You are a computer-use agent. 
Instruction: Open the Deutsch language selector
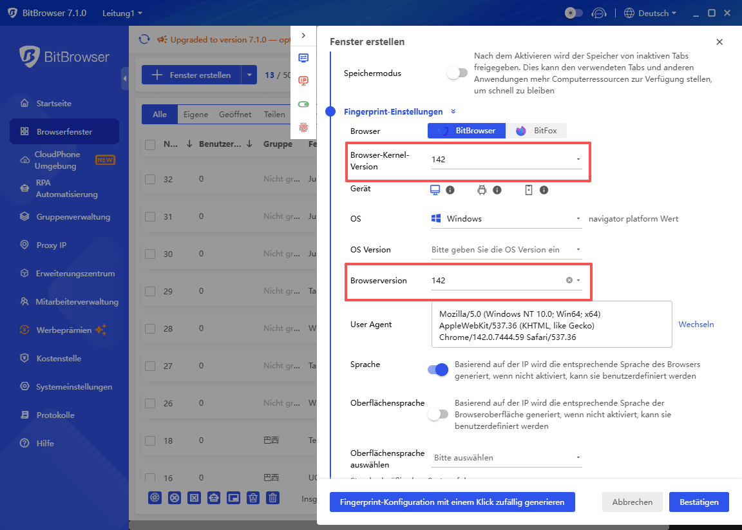pos(653,12)
